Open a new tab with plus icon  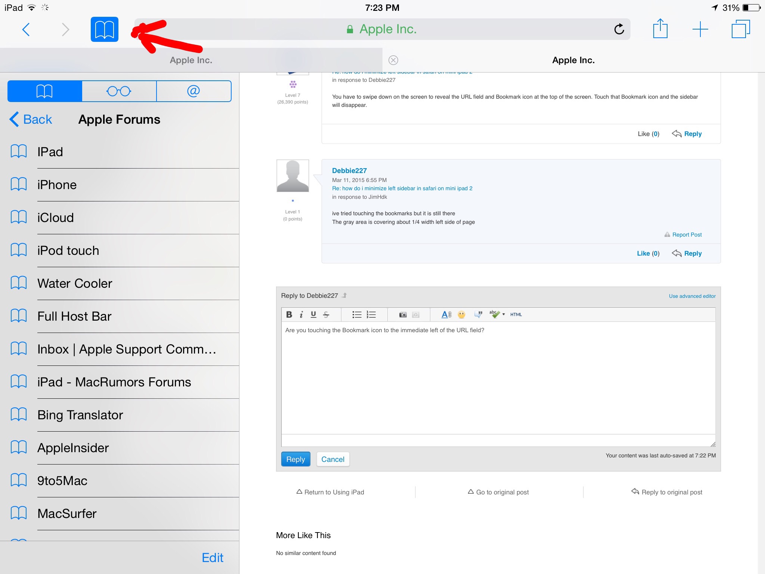700,29
